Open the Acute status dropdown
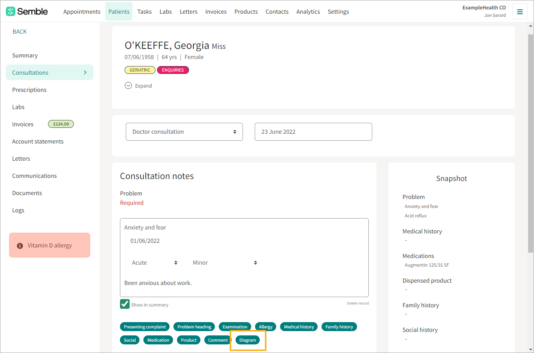534x353 pixels. coord(154,263)
